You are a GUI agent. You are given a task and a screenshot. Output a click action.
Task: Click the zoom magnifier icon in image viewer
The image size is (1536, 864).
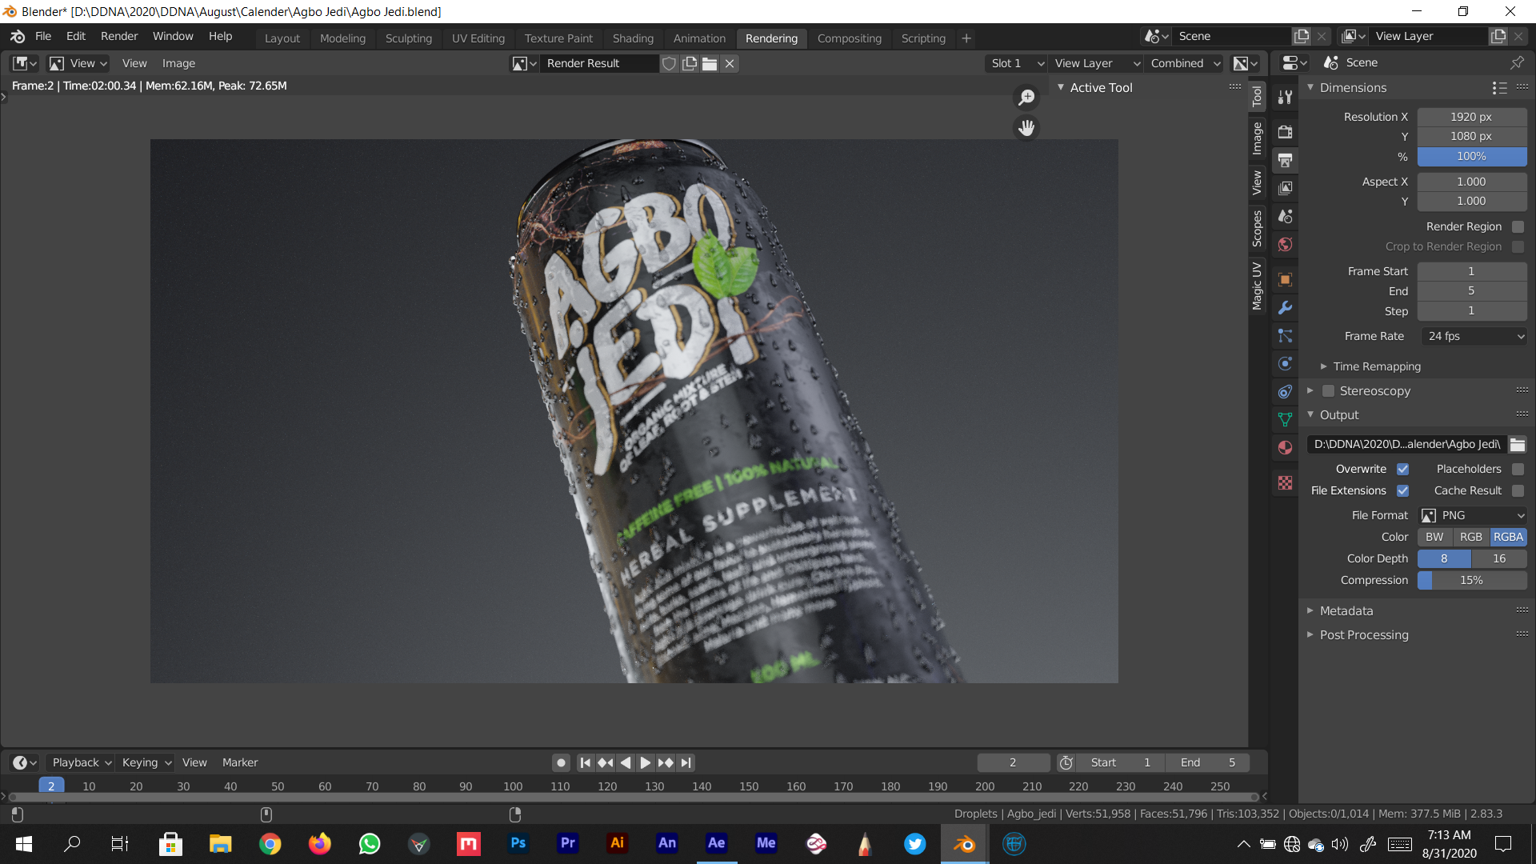1026,98
